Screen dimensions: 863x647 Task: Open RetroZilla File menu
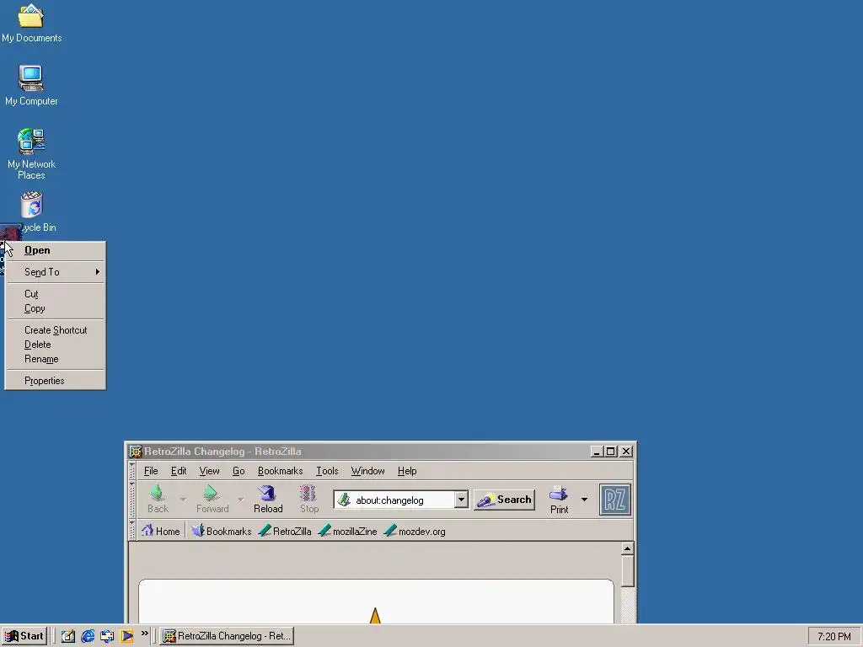(x=151, y=471)
